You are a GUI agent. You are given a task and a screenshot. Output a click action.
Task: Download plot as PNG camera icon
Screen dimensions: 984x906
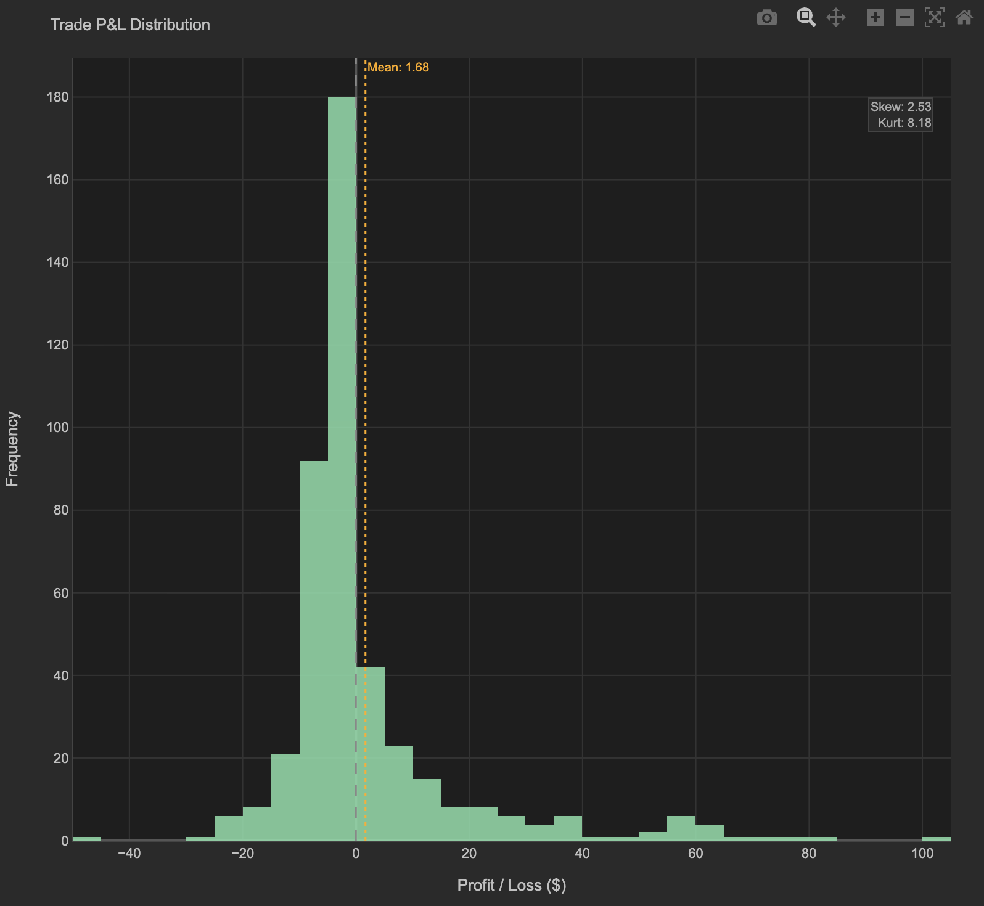pos(766,17)
